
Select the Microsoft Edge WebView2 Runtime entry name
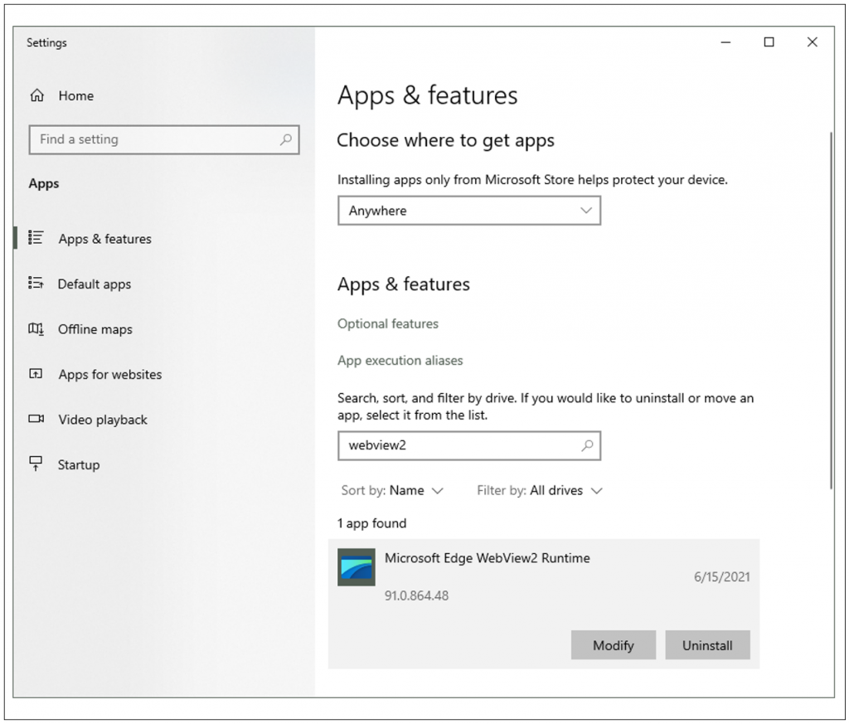[x=488, y=558]
